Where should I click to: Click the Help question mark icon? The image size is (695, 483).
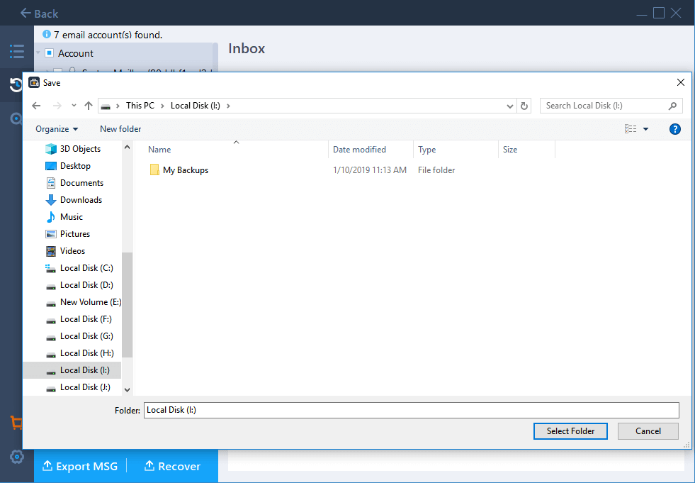[x=674, y=129]
